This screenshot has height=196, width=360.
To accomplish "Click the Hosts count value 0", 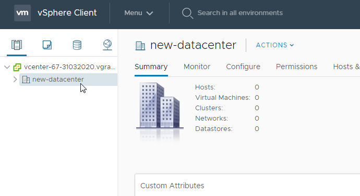I will [257, 87].
